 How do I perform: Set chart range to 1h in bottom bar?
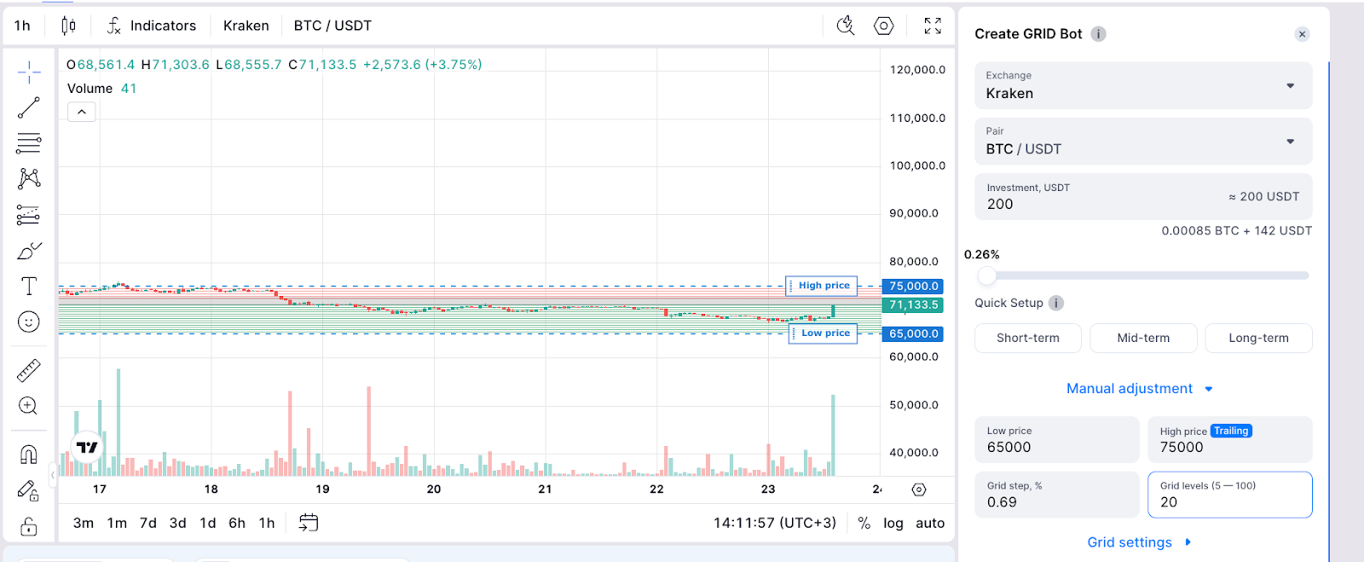click(267, 523)
